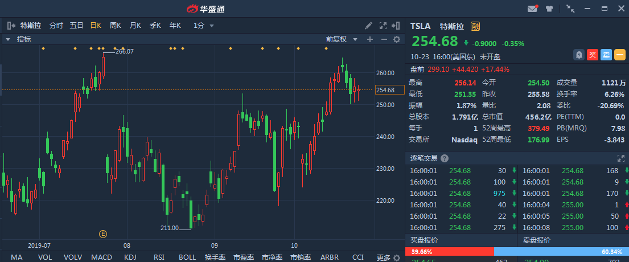Click the red buy-side ratio bar
629x262 pixels.
[x=449, y=252]
